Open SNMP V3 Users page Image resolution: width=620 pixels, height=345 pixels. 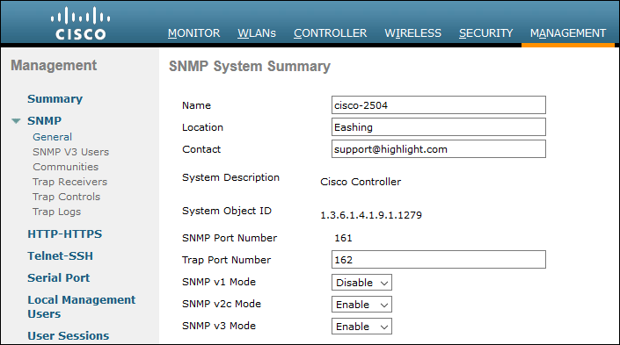[x=70, y=152]
